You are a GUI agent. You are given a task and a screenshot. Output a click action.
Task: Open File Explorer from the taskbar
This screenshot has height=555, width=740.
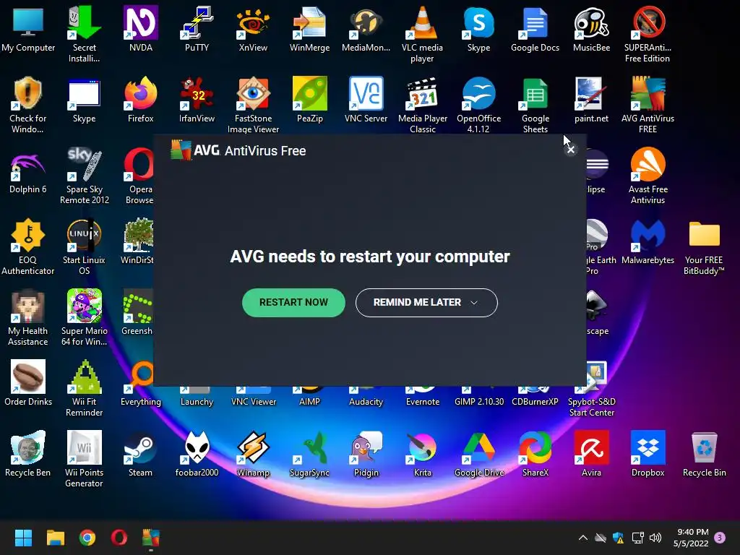[55, 538]
